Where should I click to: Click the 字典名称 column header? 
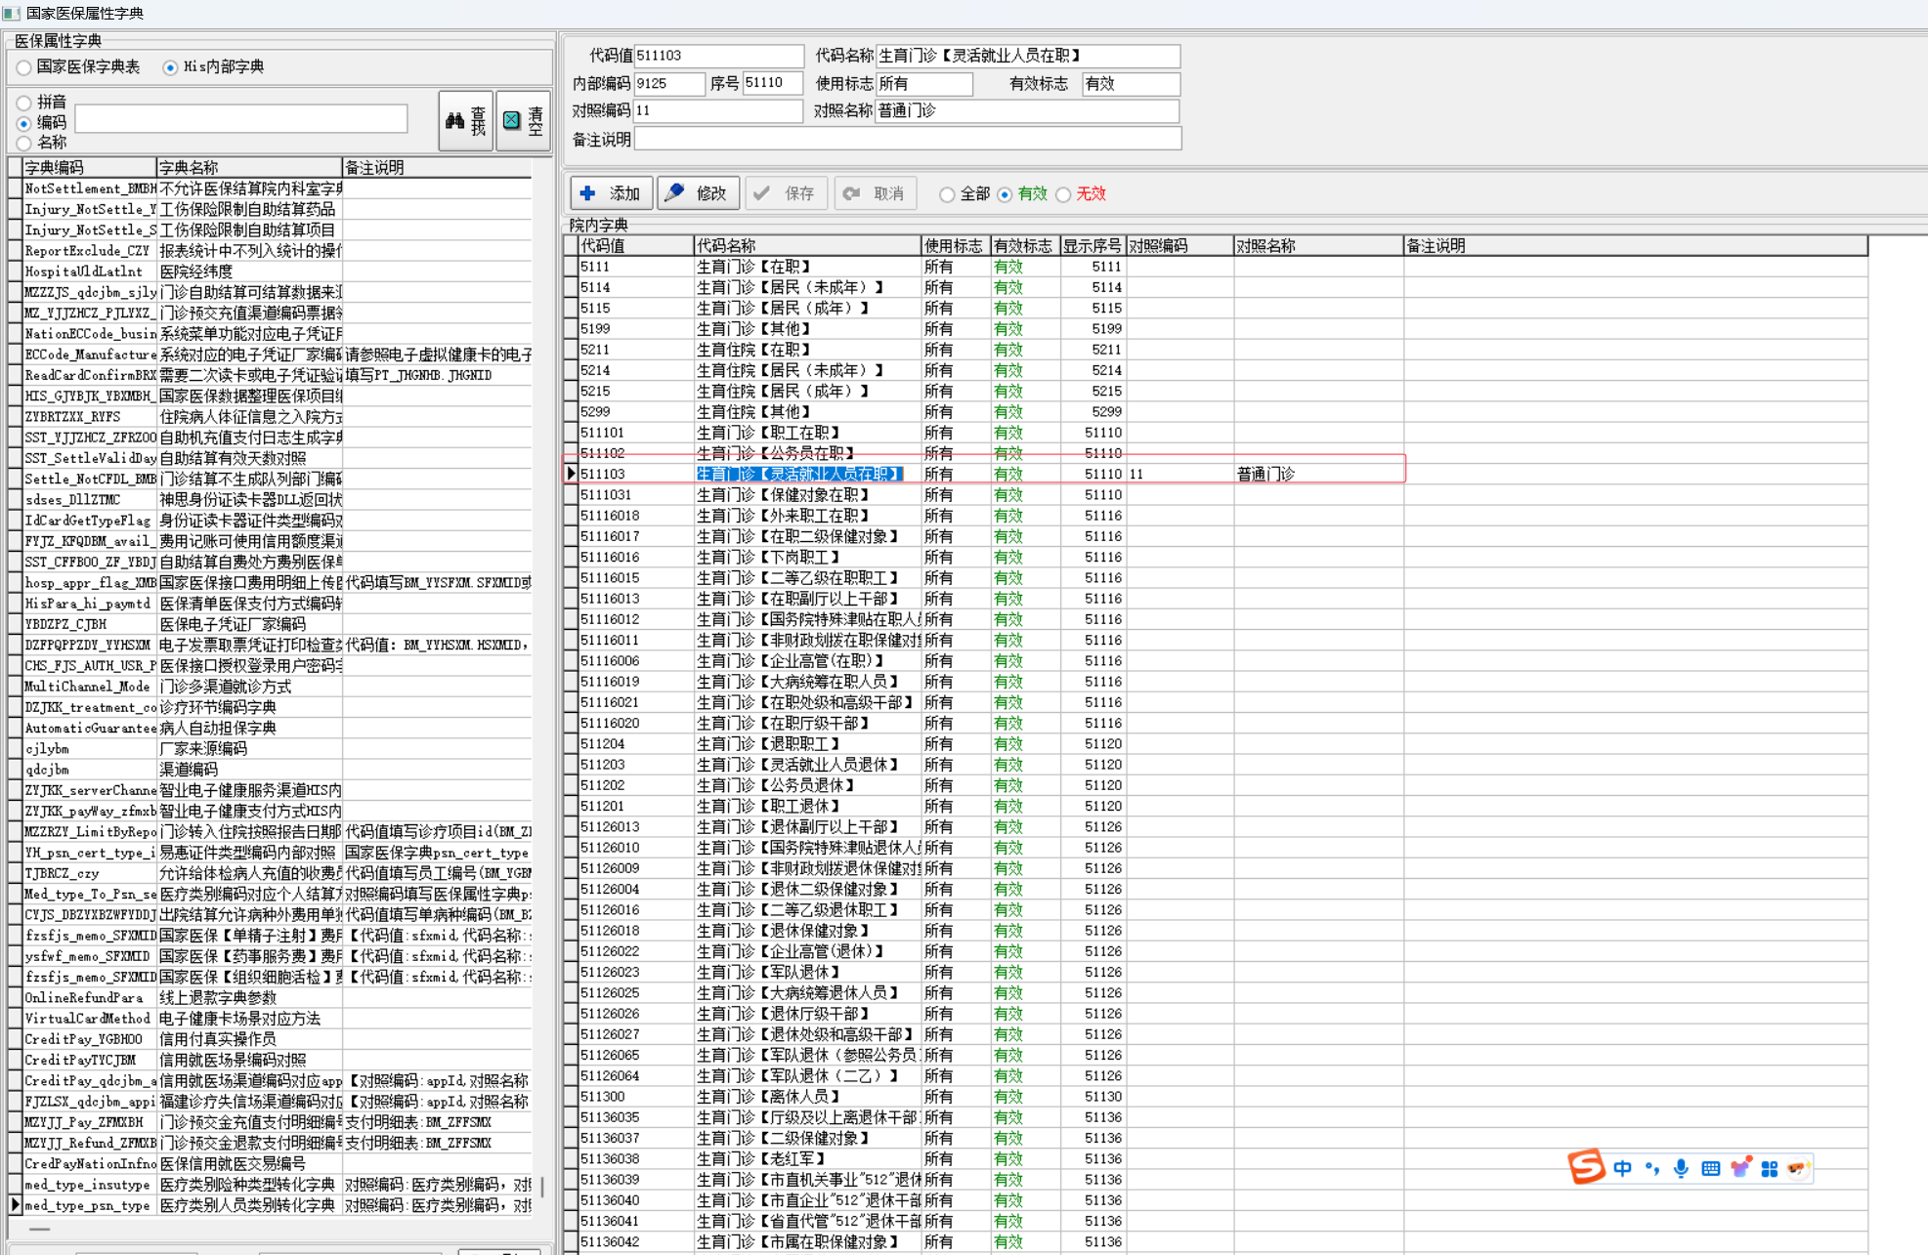coord(248,168)
